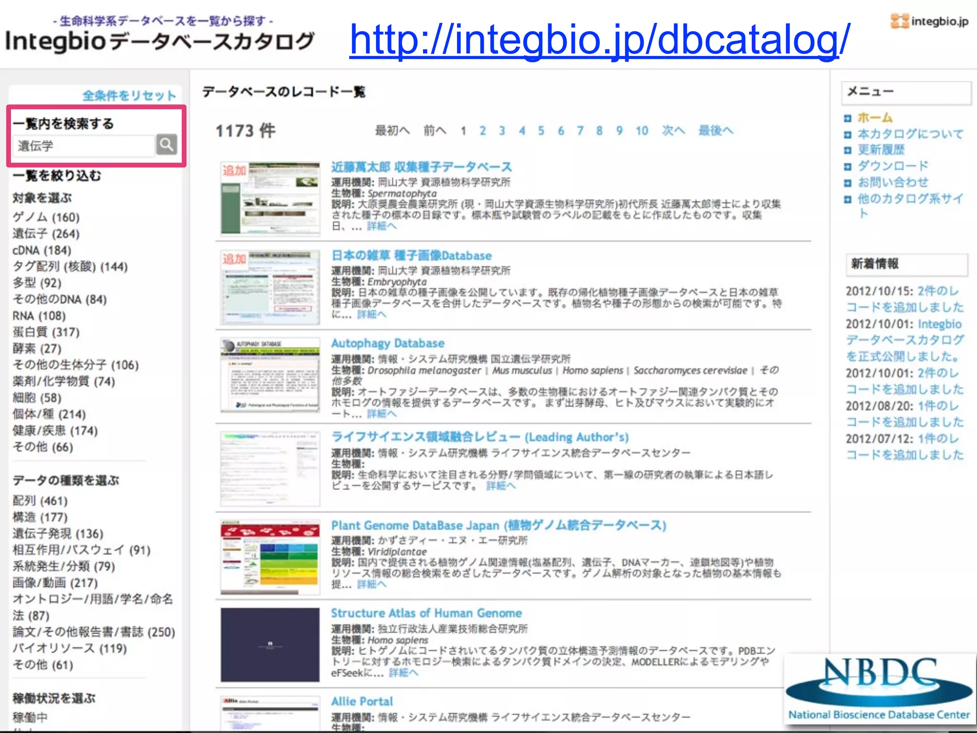Filter data type 構造 (177)
This screenshot has width=977, height=733.
(x=41, y=517)
